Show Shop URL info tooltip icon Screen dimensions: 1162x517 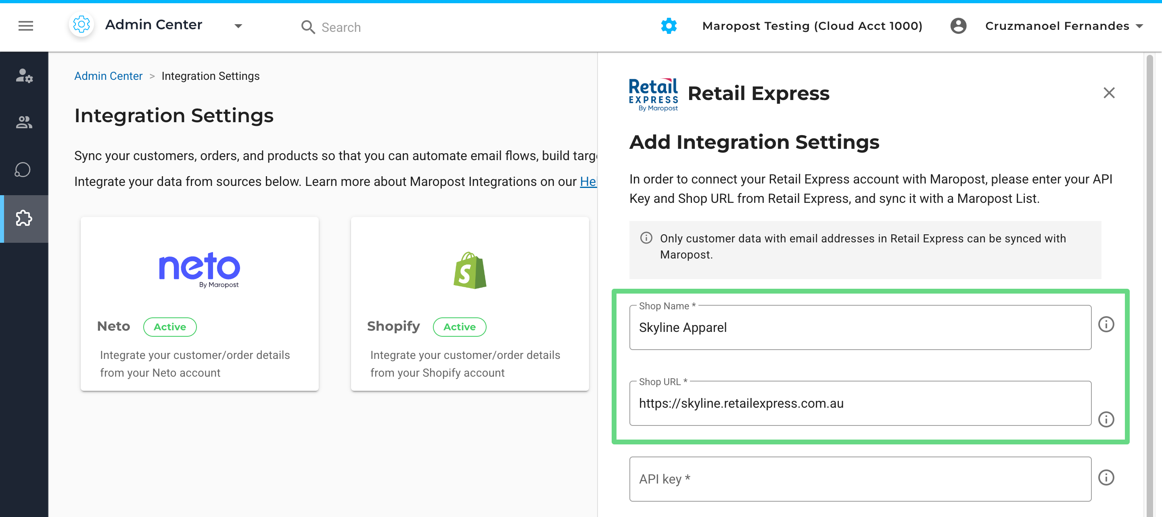click(1106, 419)
